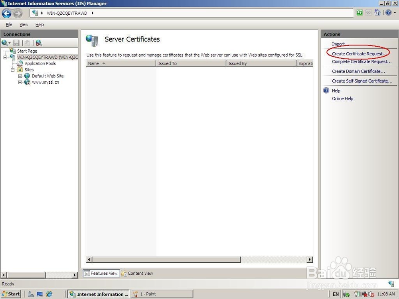
Task: Click the Save connections disk icon
Action: 16,43
